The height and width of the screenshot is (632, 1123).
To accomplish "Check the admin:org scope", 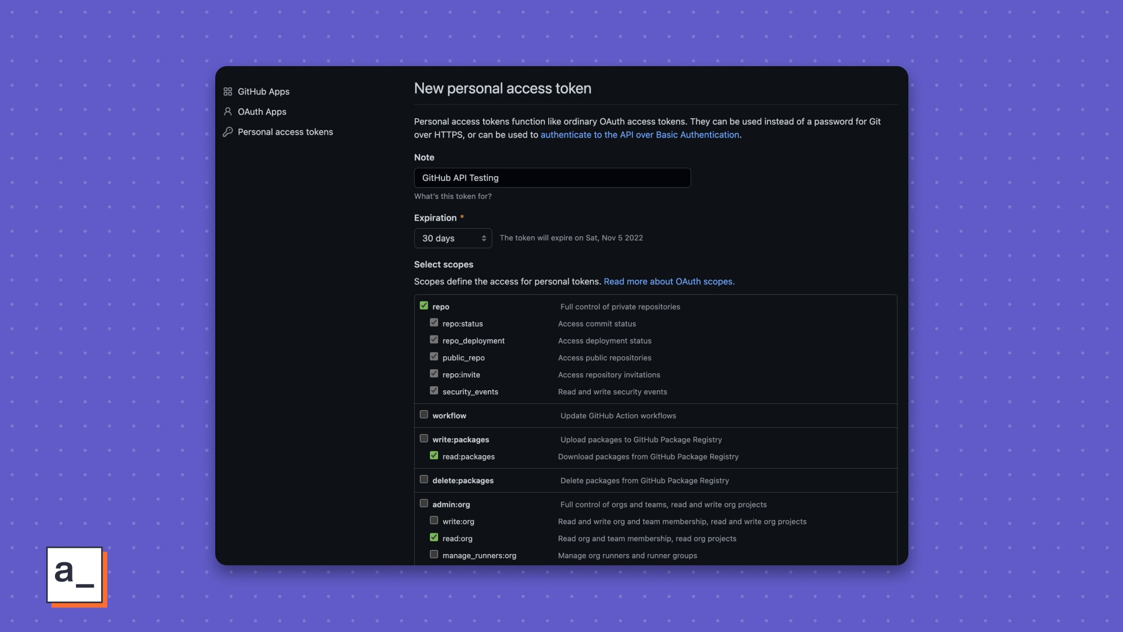I will point(424,503).
